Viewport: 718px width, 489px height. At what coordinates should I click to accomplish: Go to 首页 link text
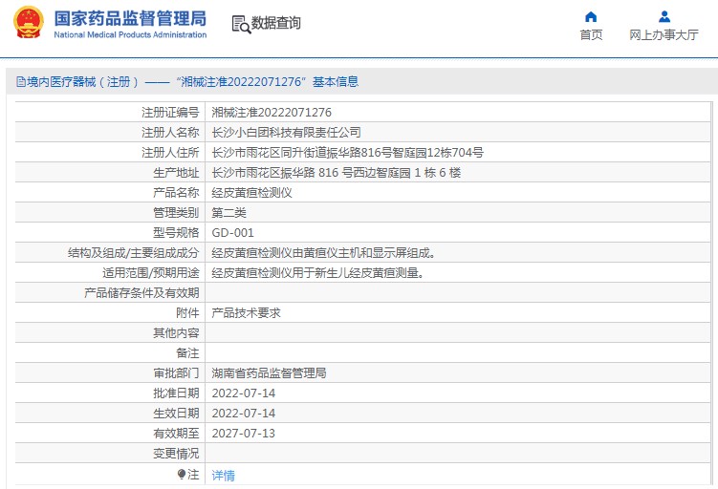pos(591,34)
